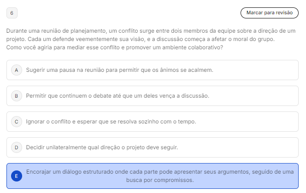
Task: Select the letter C option circle
Action: pos(16,122)
